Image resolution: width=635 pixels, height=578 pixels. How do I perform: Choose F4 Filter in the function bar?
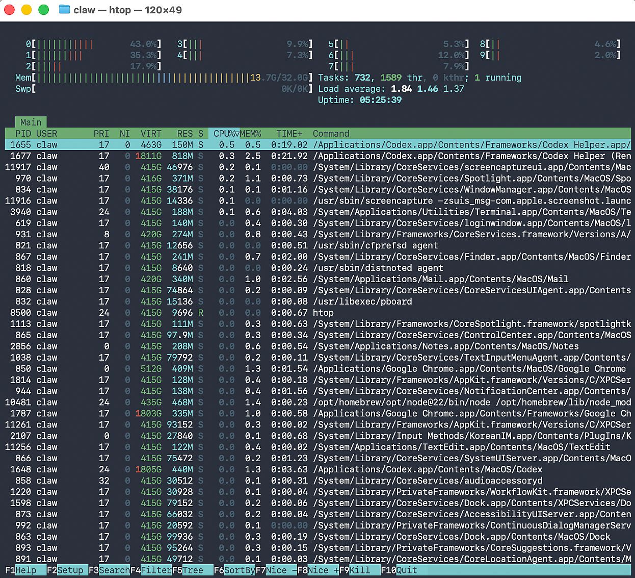click(x=151, y=570)
